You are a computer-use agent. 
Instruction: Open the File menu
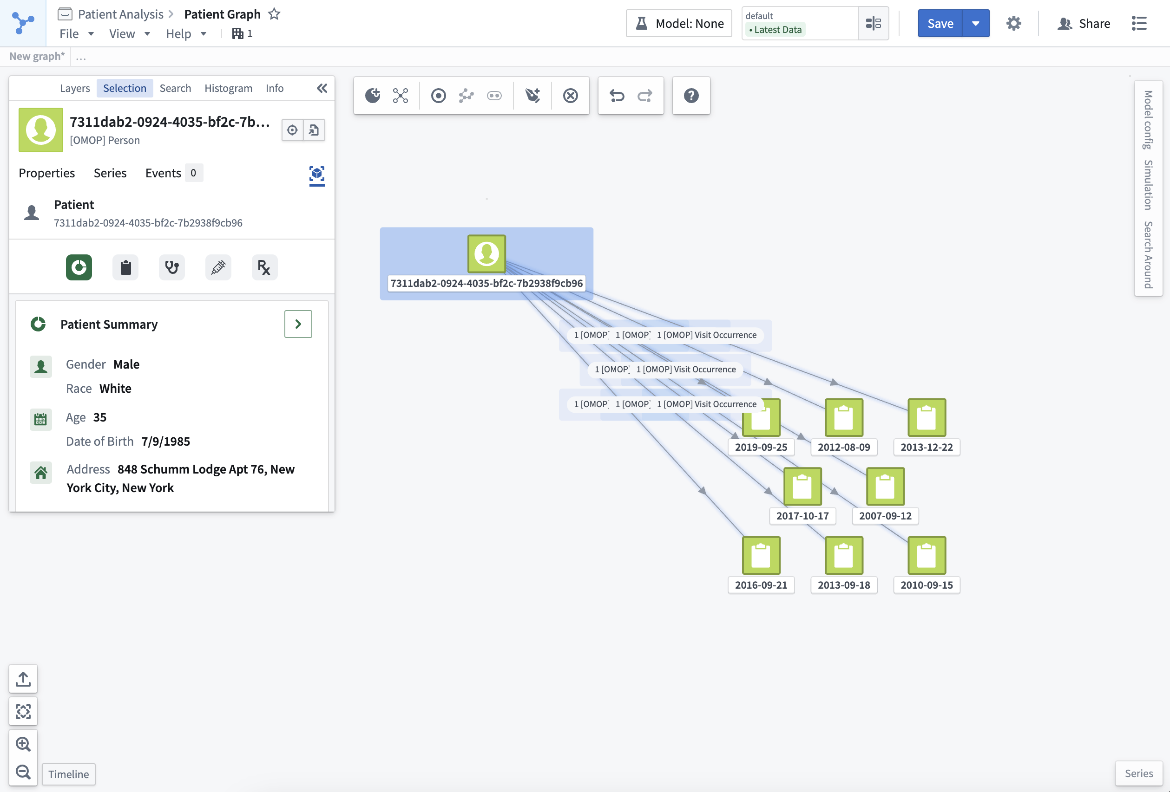(77, 34)
